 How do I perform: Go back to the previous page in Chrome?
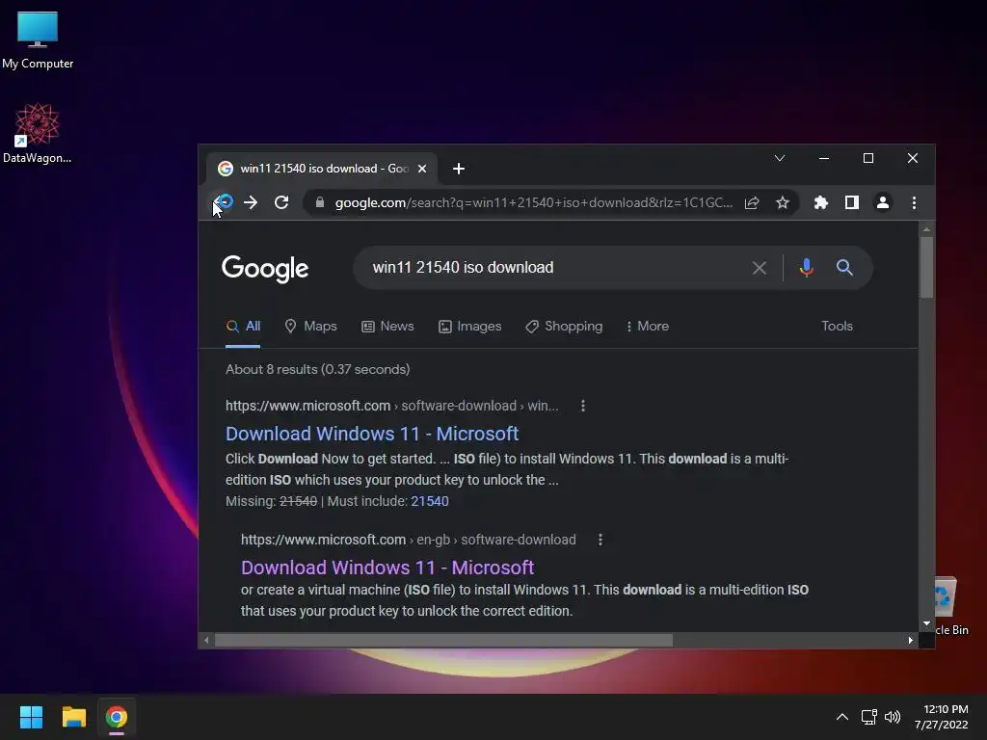[x=223, y=202]
